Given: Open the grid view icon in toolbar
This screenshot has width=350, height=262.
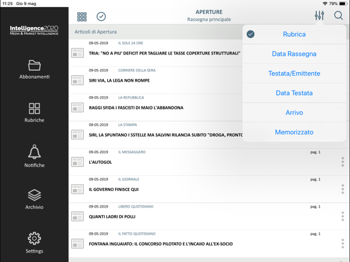Looking at the screenshot, I should point(82,16).
